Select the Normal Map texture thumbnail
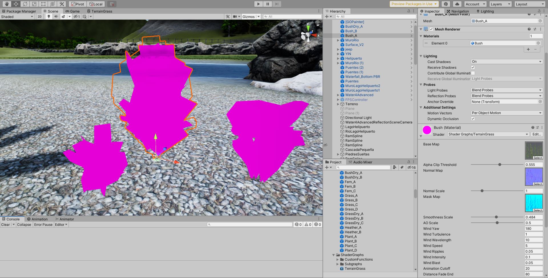This screenshot has height=278, width=548. click(533, 177)
